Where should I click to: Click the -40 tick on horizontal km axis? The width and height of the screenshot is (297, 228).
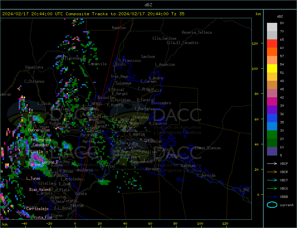[x=24, y=223]
